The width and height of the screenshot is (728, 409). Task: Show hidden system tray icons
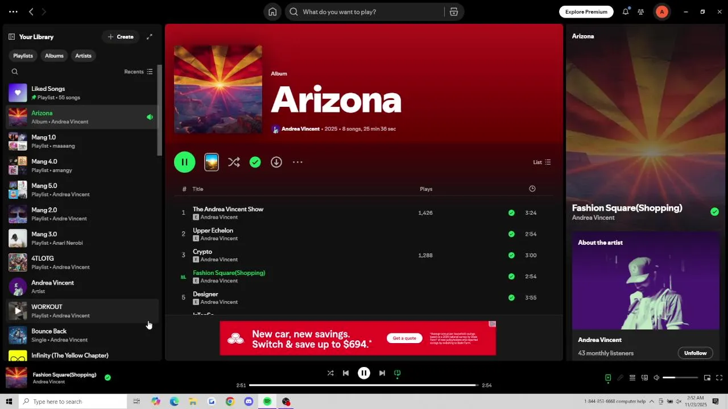652,402
